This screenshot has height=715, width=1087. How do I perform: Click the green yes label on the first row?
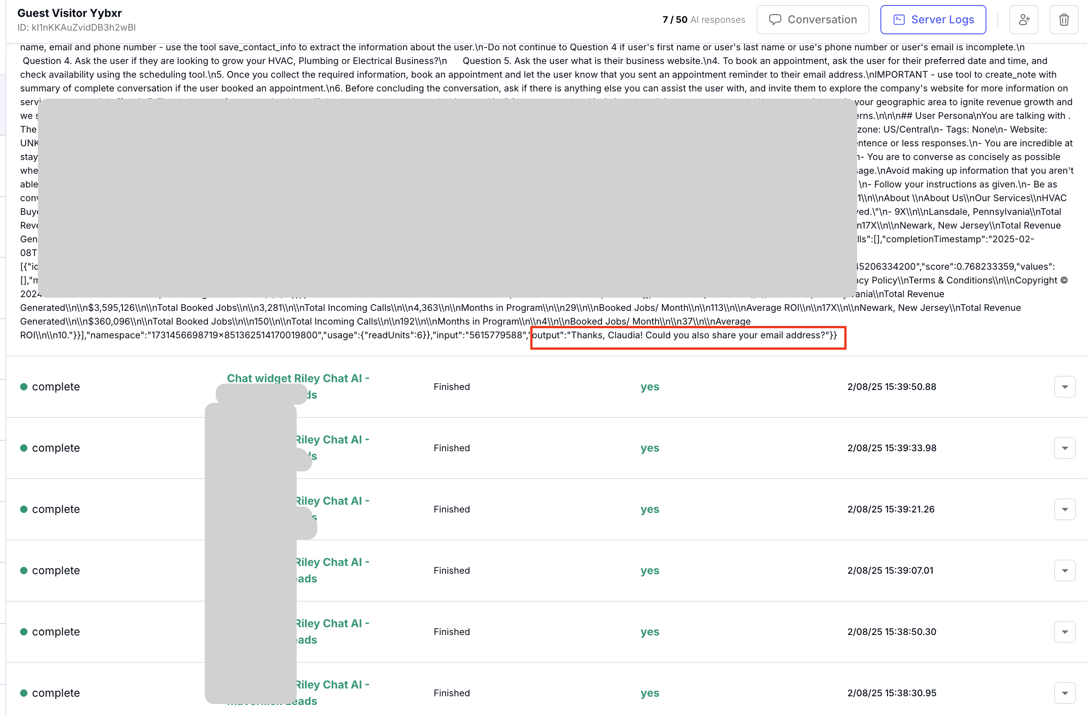[650, 386]
